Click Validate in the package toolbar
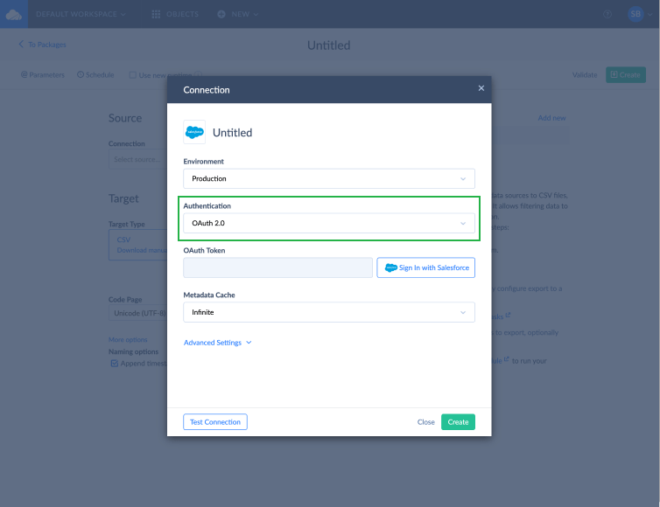This screenshot has width=660, height=507. point(585,75)
